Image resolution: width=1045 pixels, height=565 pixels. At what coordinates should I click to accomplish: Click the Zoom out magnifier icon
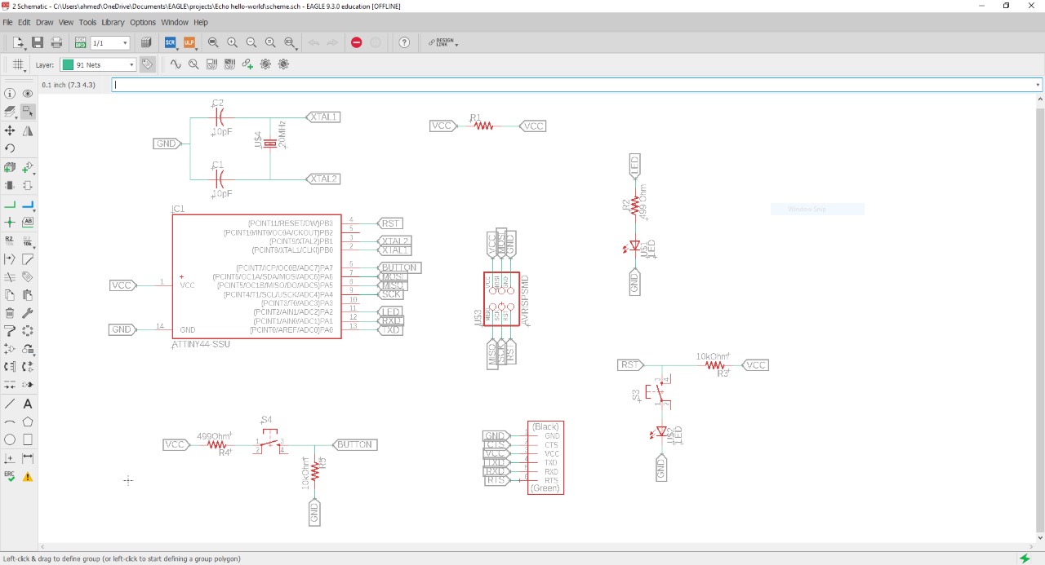251,42
